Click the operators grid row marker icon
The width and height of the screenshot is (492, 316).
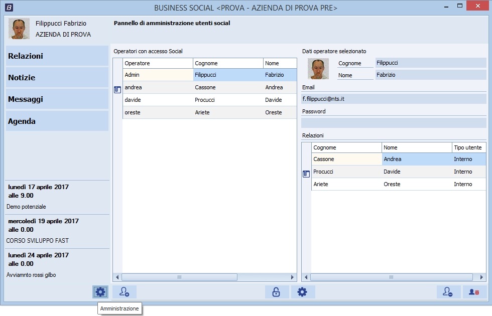[117, 90]
